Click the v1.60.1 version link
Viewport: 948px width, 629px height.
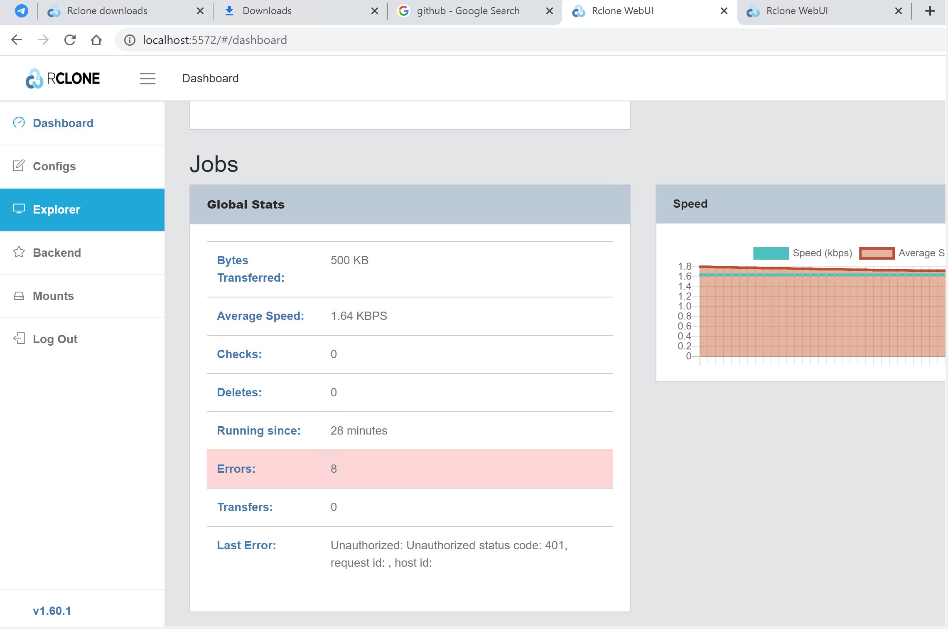tap(52, 611)
